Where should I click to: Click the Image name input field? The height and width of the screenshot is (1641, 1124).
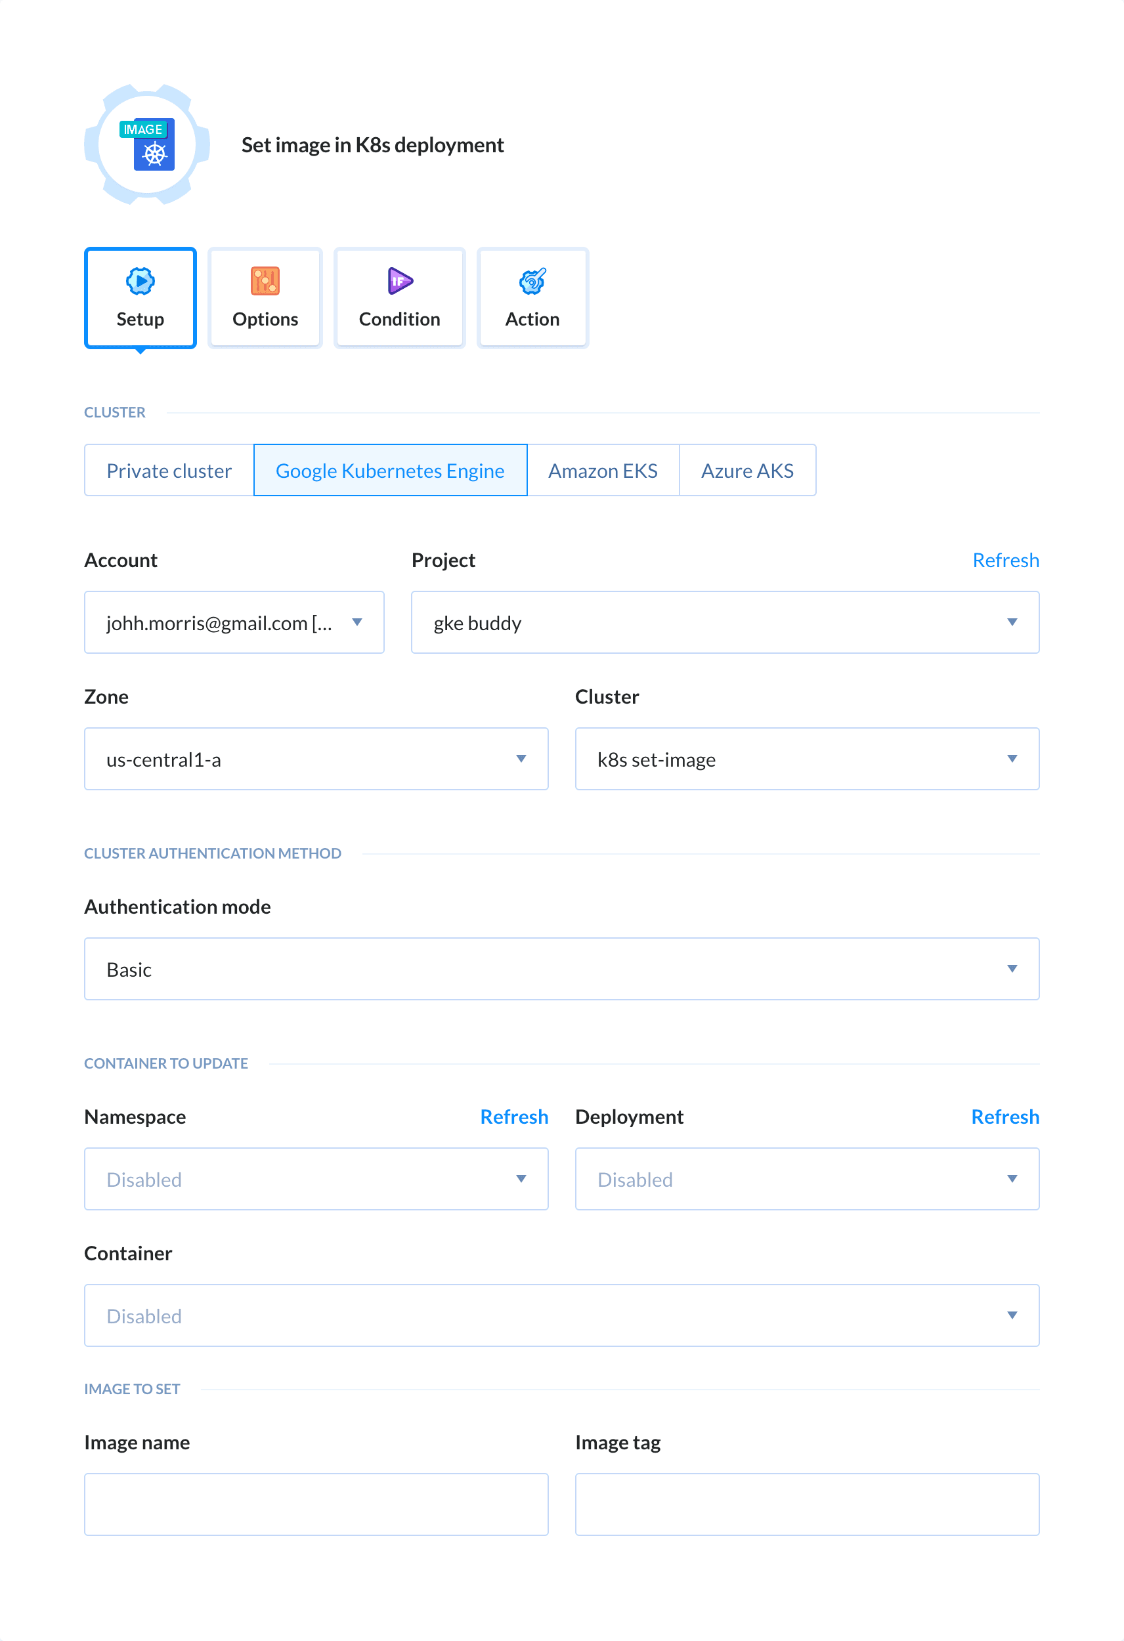coord(316,1504)
